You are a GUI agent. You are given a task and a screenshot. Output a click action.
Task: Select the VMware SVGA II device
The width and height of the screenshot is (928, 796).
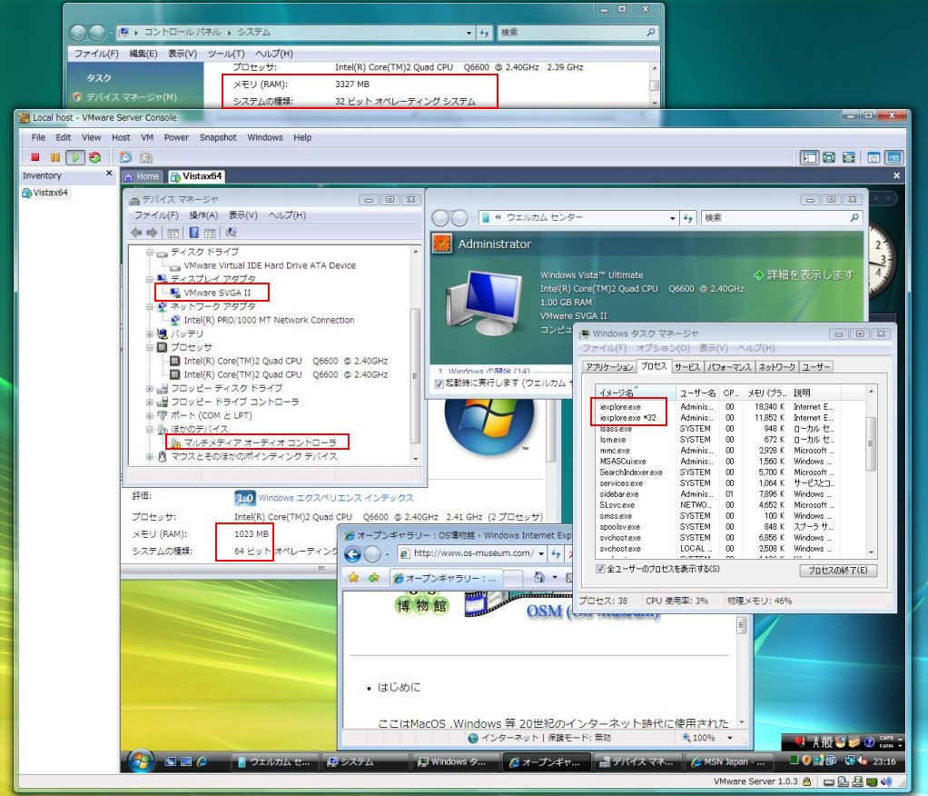217,293
